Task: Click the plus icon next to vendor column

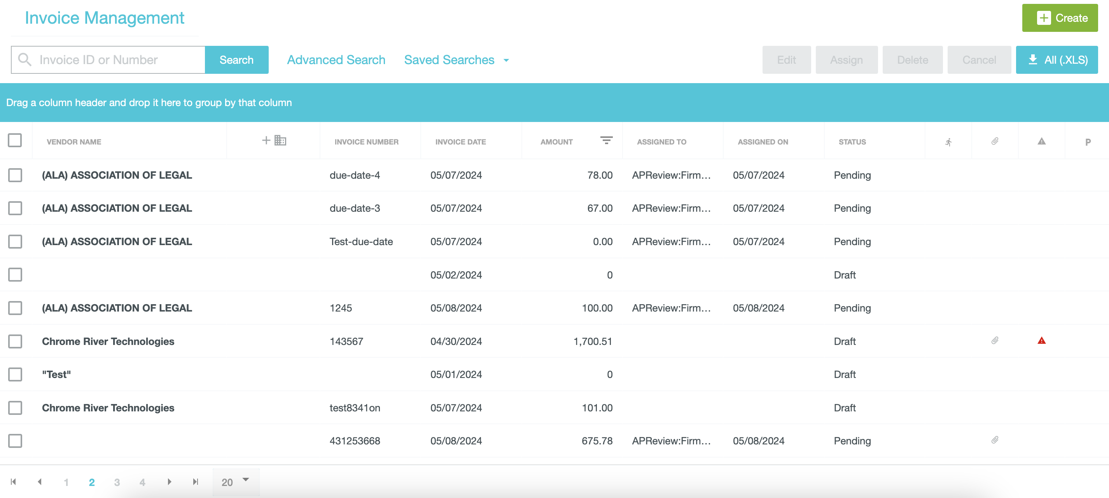Action: pyautogui.click(x=266, y=141)
